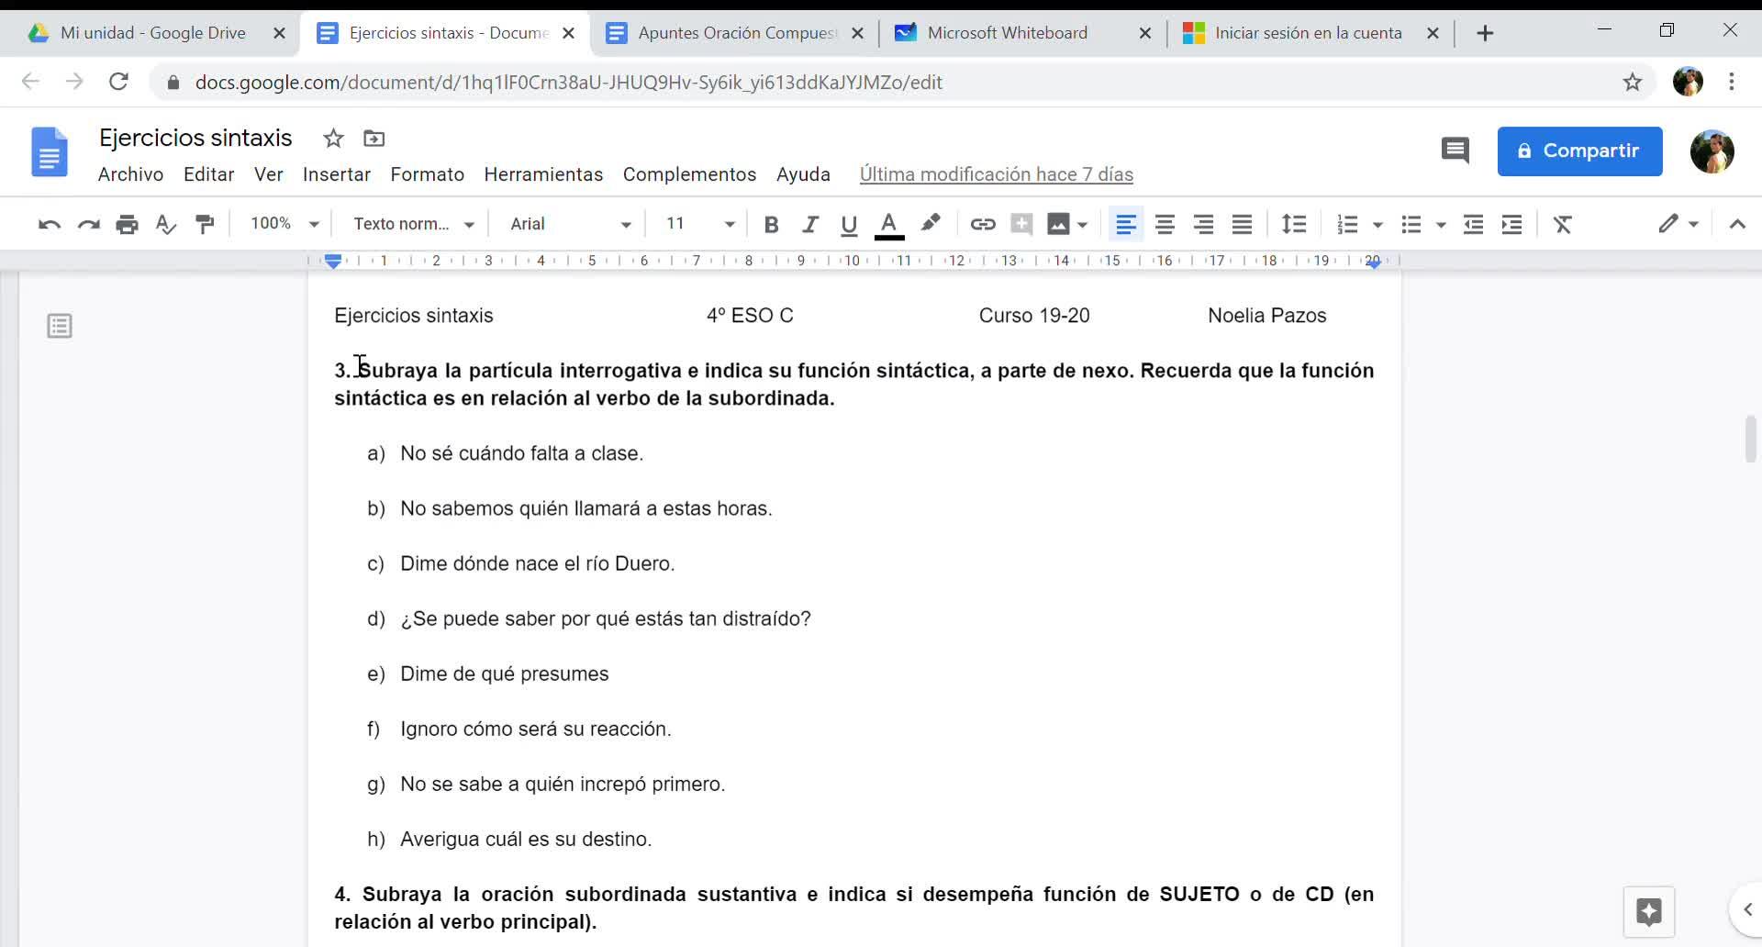This screenshot has height=947, width=1762.
Task: Expand the insert image dropdown arrow
Action: click(x=1083, y=224)
